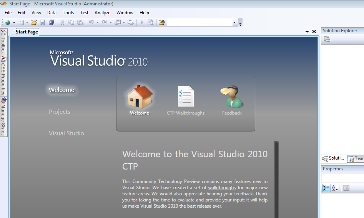Click the Paste clipboard icon
The height and width of the screenshot is (218, 364).
tap(80, 22)
